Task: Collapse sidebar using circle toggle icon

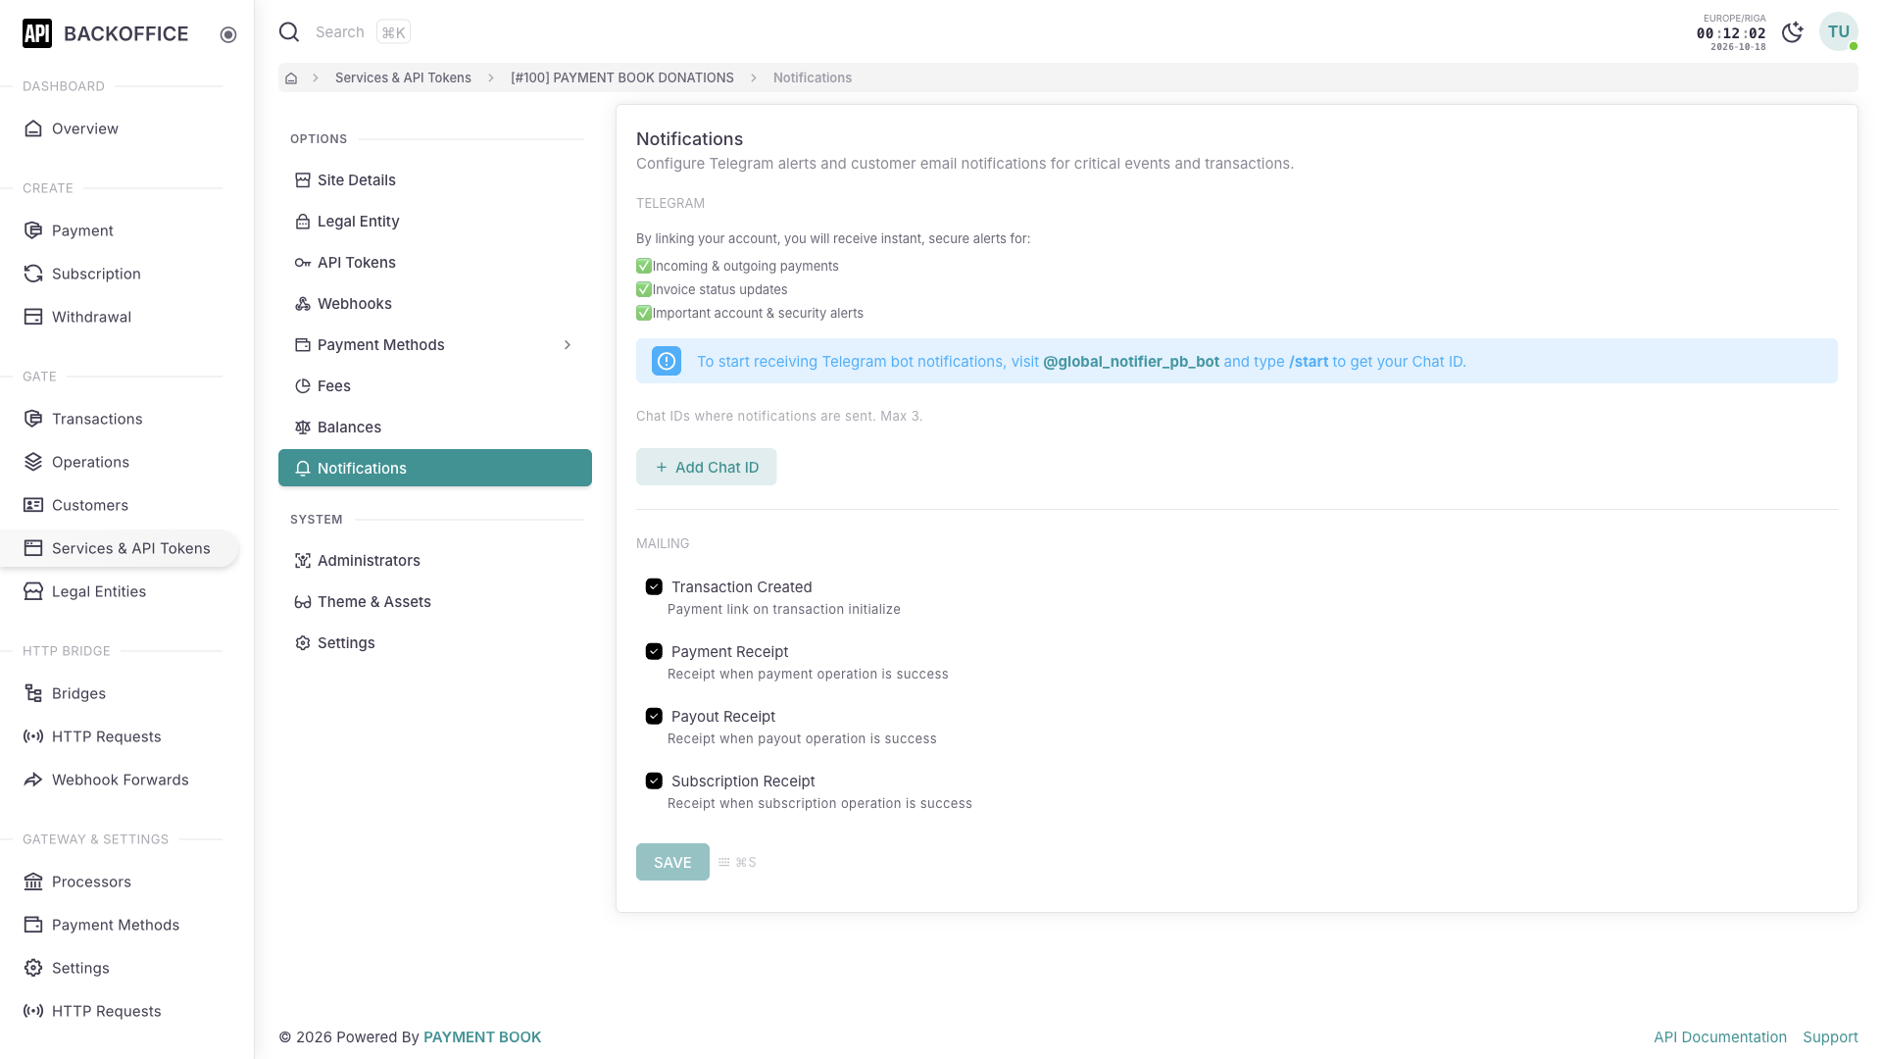Action: tap(228, 34)
